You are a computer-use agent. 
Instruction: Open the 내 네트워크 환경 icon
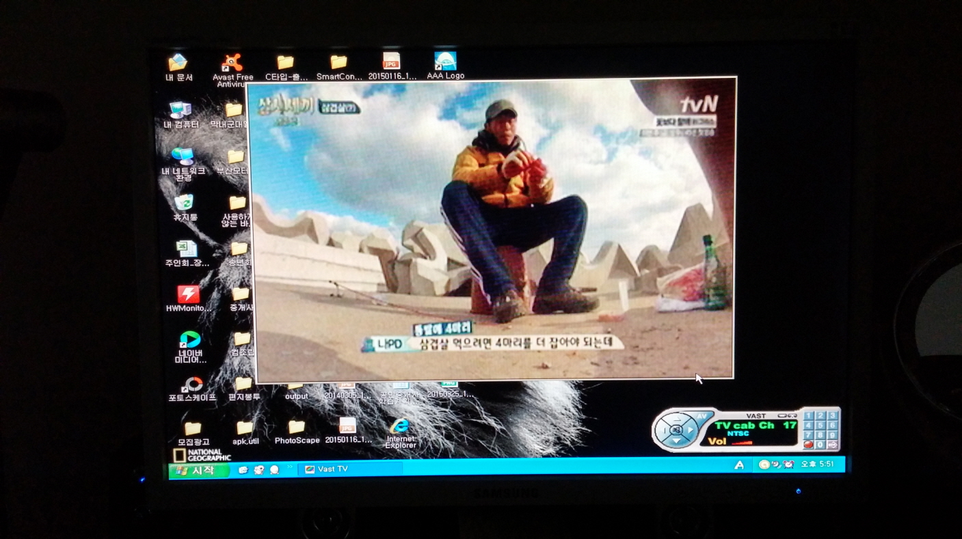[x=183, y=165]
